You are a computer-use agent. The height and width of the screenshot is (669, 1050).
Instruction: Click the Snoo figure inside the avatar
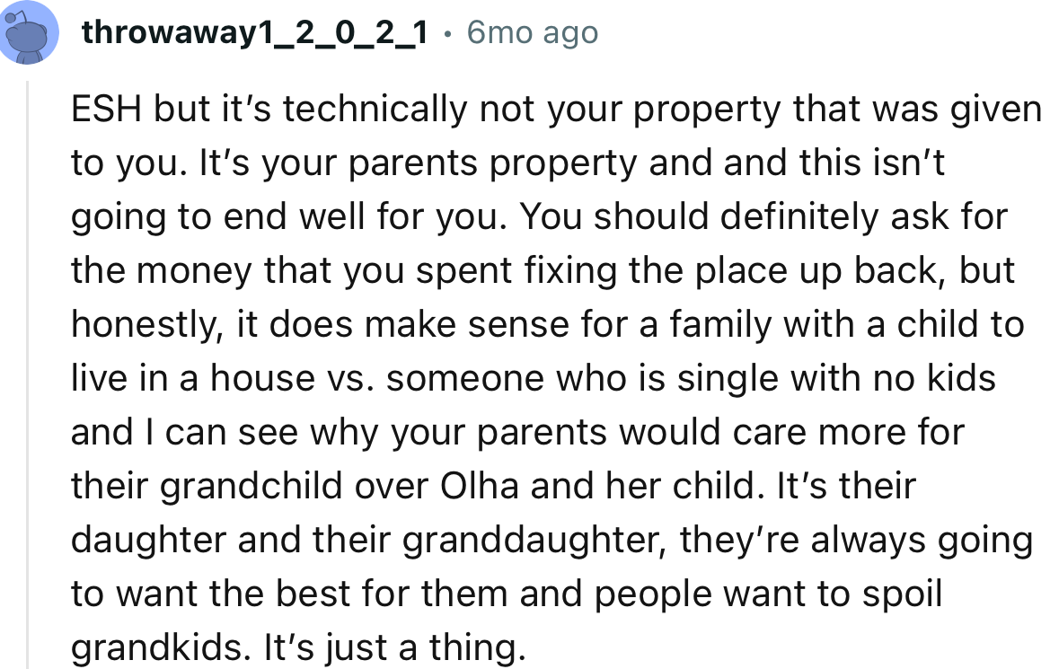coord(28,36)
